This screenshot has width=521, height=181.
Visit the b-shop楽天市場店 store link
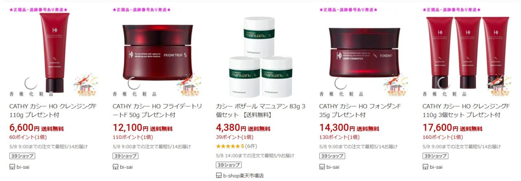pos(243,176)
